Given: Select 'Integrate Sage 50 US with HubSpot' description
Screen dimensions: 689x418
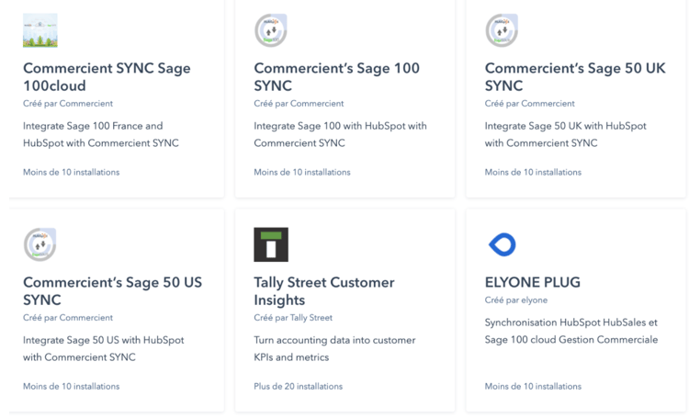Looking at the screenshot, I should (x=103, y=348).
